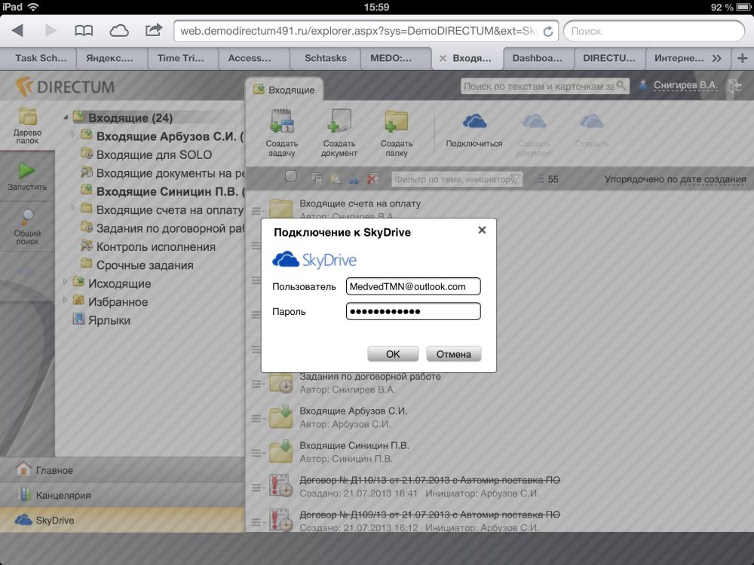The height and width of the screenshot is (565, 754).
Task: Focus the Пользователь field in SkyDrive dialog
Action: [413, 286]
